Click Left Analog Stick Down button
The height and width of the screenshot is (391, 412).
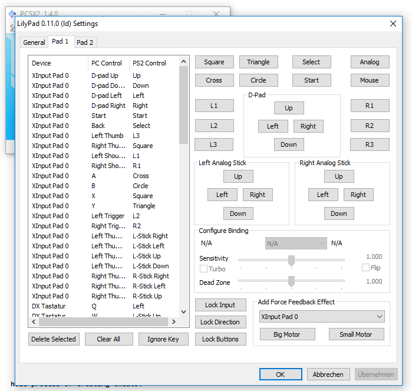(x=238, y=213)
